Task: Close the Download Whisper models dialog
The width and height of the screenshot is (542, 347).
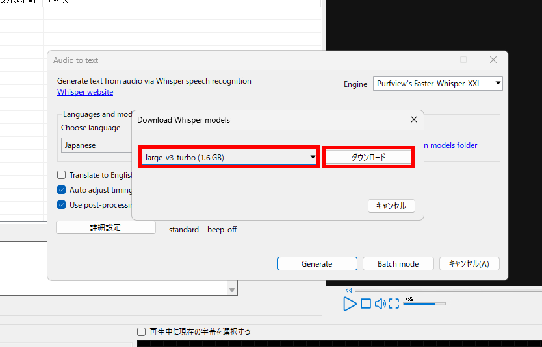Action: pos(414,120)
